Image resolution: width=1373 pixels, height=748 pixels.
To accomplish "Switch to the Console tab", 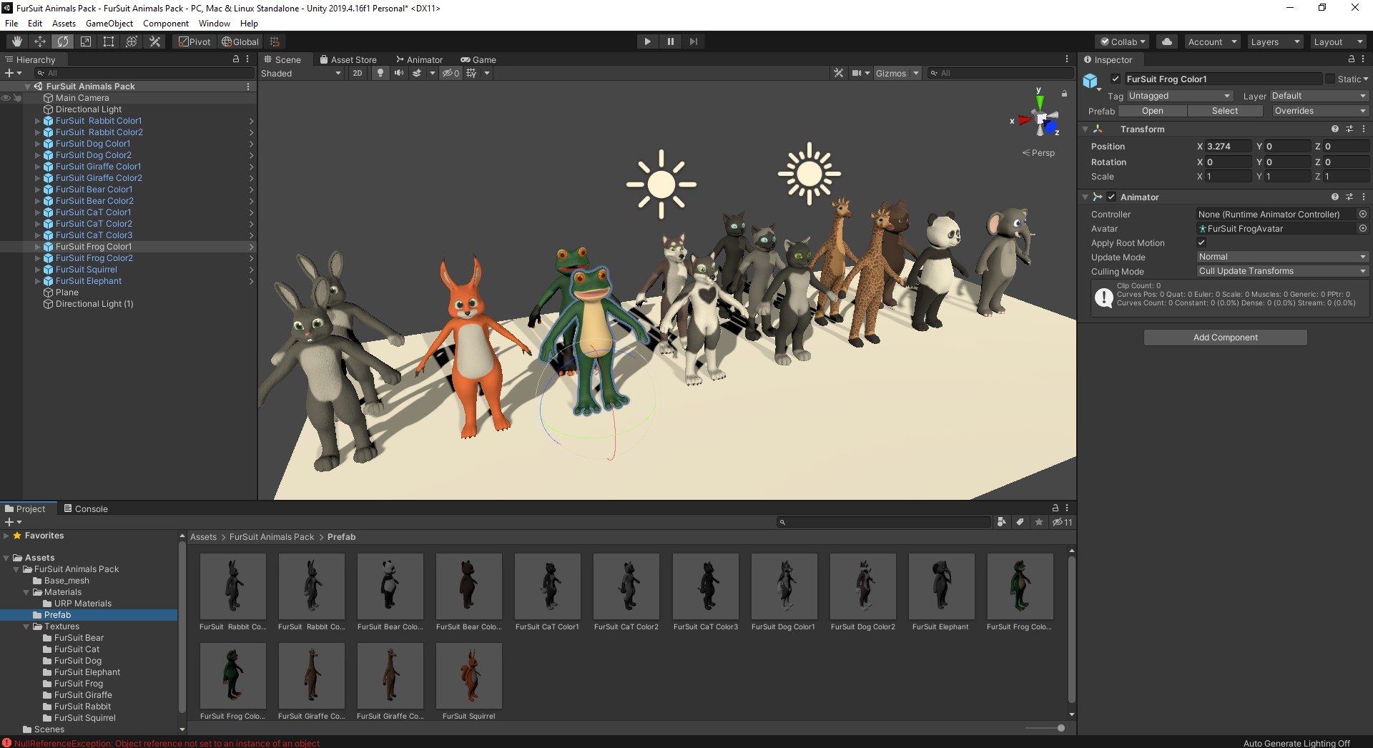I will click(x=86, y=508).
